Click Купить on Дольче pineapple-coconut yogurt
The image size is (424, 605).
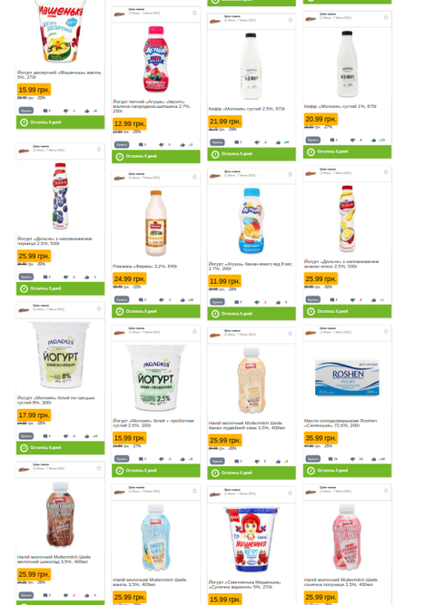[x=313, y=300]
